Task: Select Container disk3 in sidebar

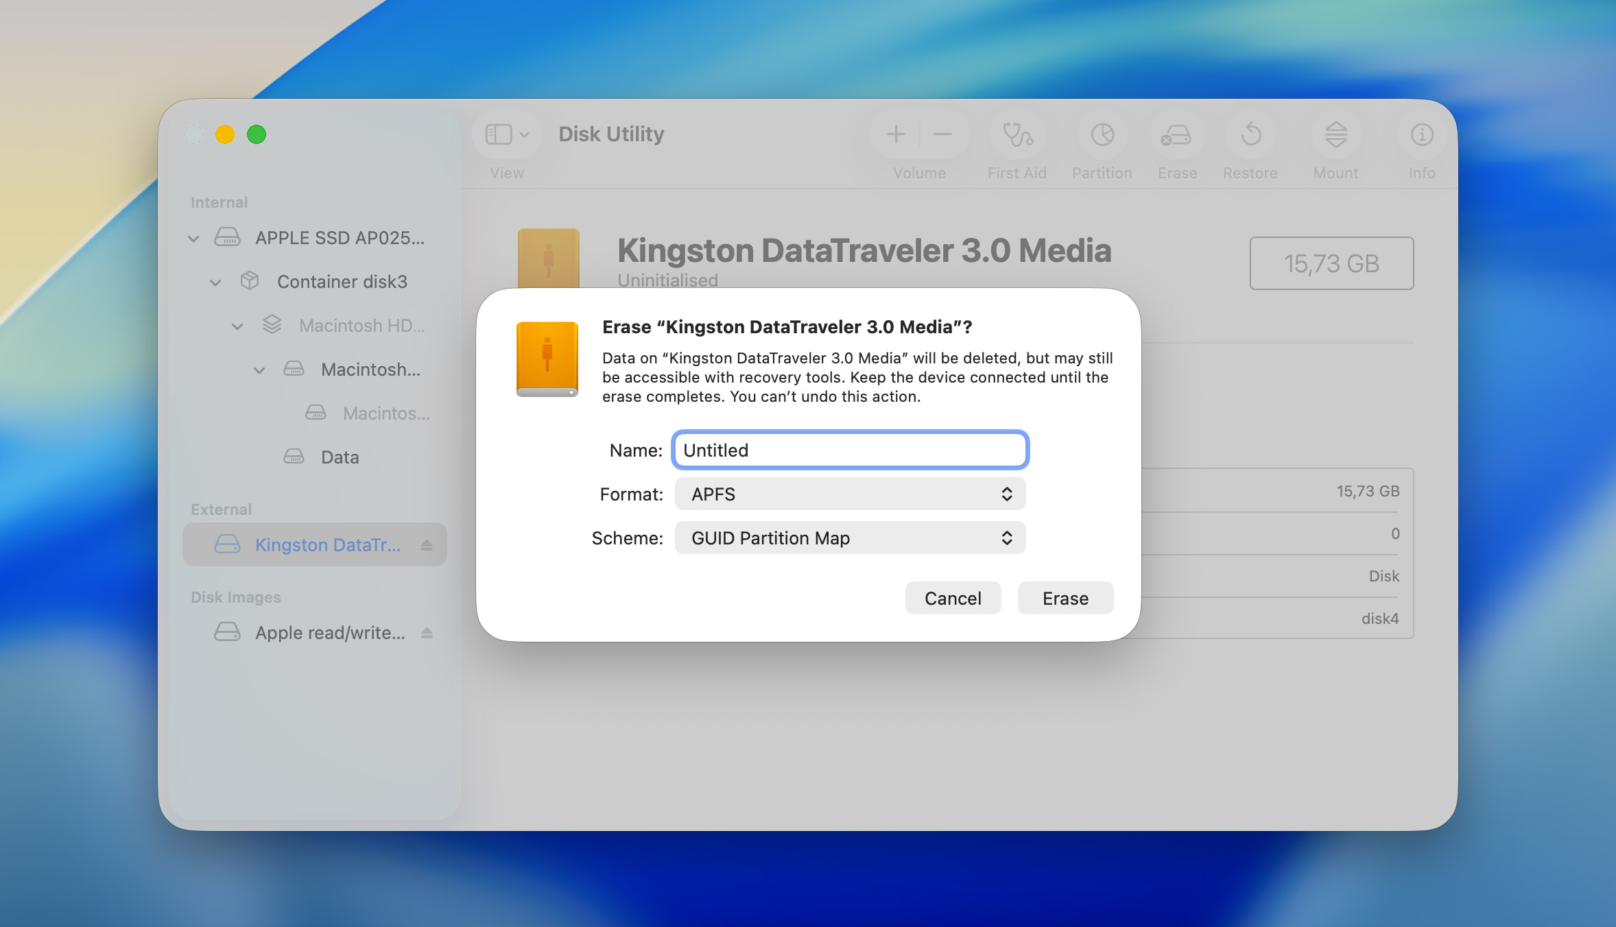Action: tap(315, 282)
